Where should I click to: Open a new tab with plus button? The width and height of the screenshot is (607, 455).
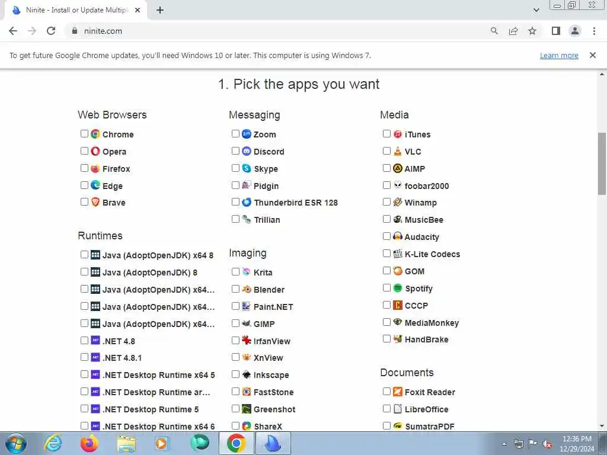[x=160, y=10]
